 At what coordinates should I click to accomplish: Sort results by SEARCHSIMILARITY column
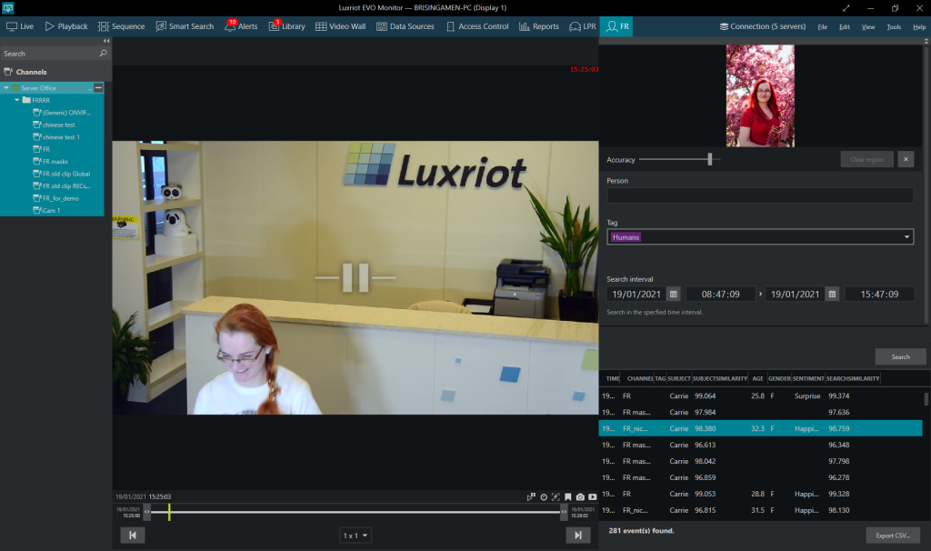853,378
